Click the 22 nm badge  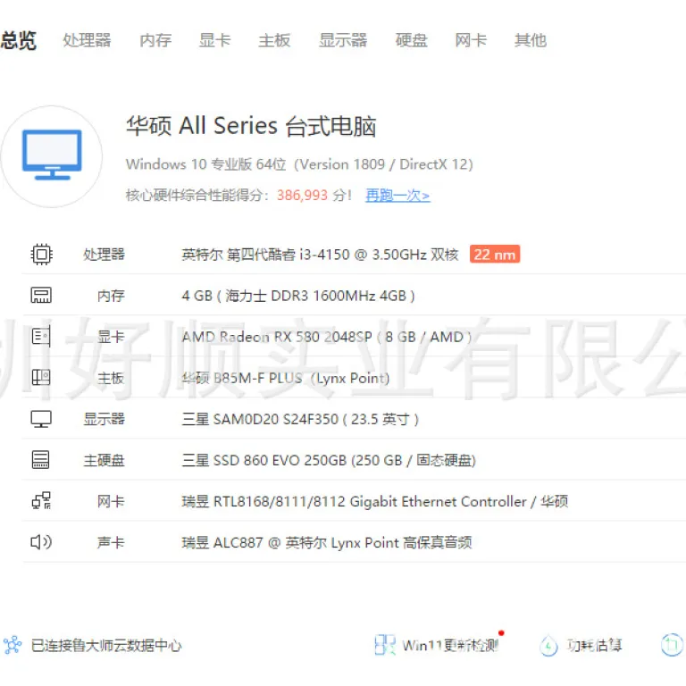(x=494, y=255)
